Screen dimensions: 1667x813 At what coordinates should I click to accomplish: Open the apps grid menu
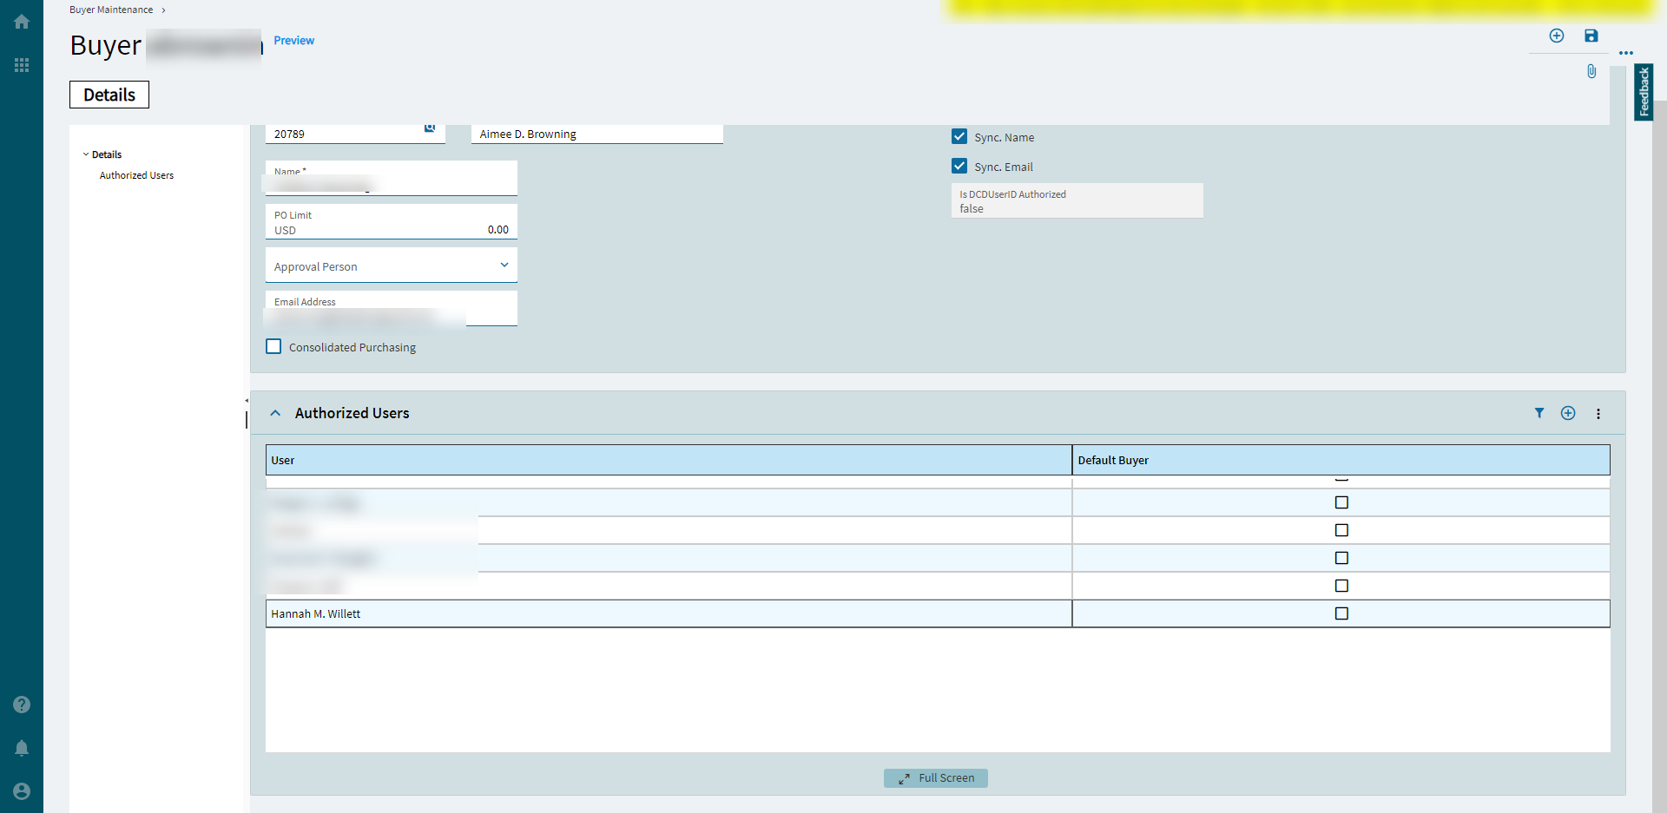tap(22, 65)
